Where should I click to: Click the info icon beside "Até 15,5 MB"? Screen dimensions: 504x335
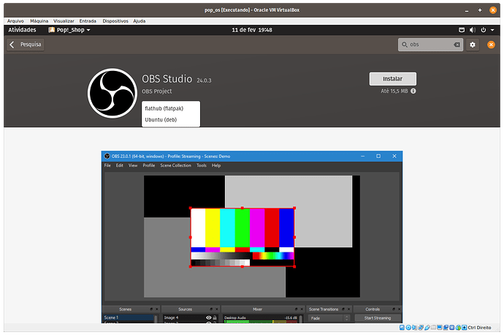pos(413,91)
